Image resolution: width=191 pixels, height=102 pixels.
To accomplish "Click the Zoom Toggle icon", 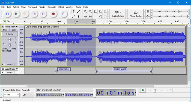I will [x=105, y=12].
